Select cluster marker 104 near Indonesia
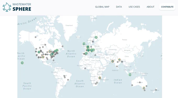 click(130, 75)
